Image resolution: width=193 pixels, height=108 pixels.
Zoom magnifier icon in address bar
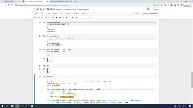point(155,5)
